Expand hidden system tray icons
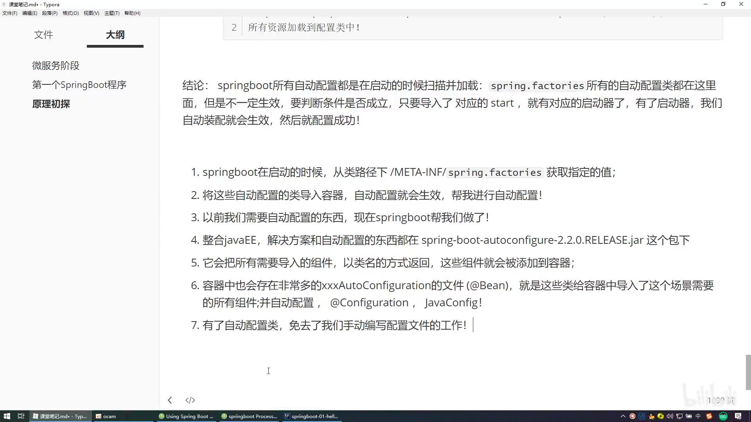The height and width of the screenshot is (422, 751). pyautogui.click(x=623, y=416)
